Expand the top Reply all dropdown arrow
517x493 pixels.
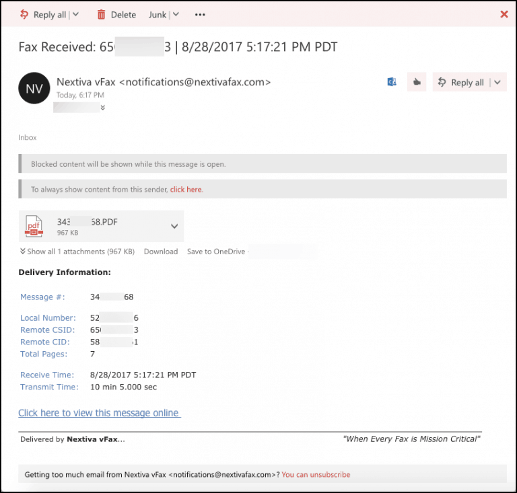click(75, 14)
